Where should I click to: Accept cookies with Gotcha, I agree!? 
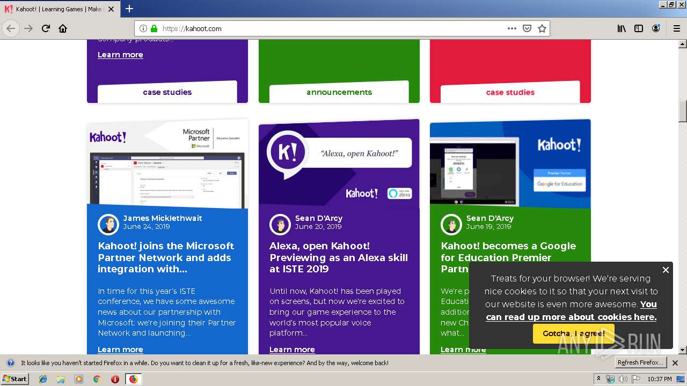click(x=573, y=333)
